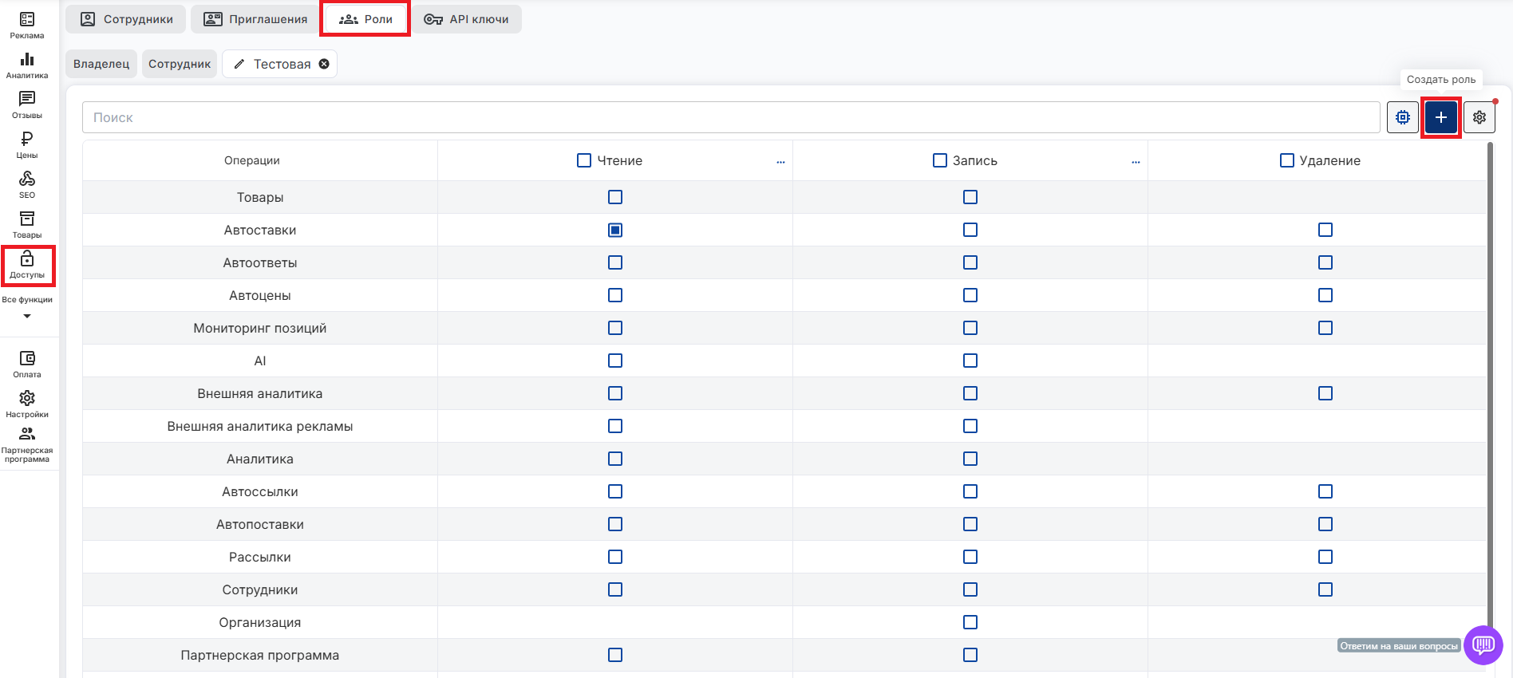Enable Запись permission for Товары
1513x678 pixels.
pos(970,197)
